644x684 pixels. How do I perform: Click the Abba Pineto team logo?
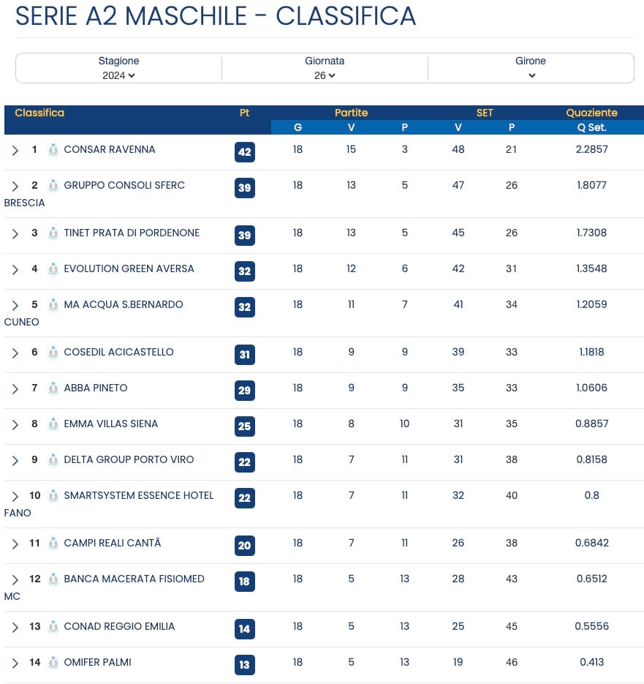(53, 388)
